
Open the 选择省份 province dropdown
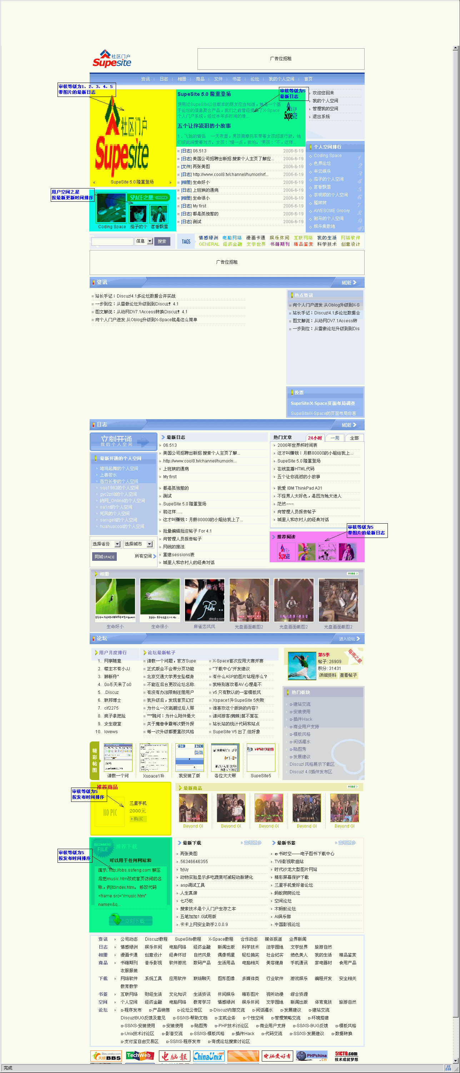click(x=106, y=544)
